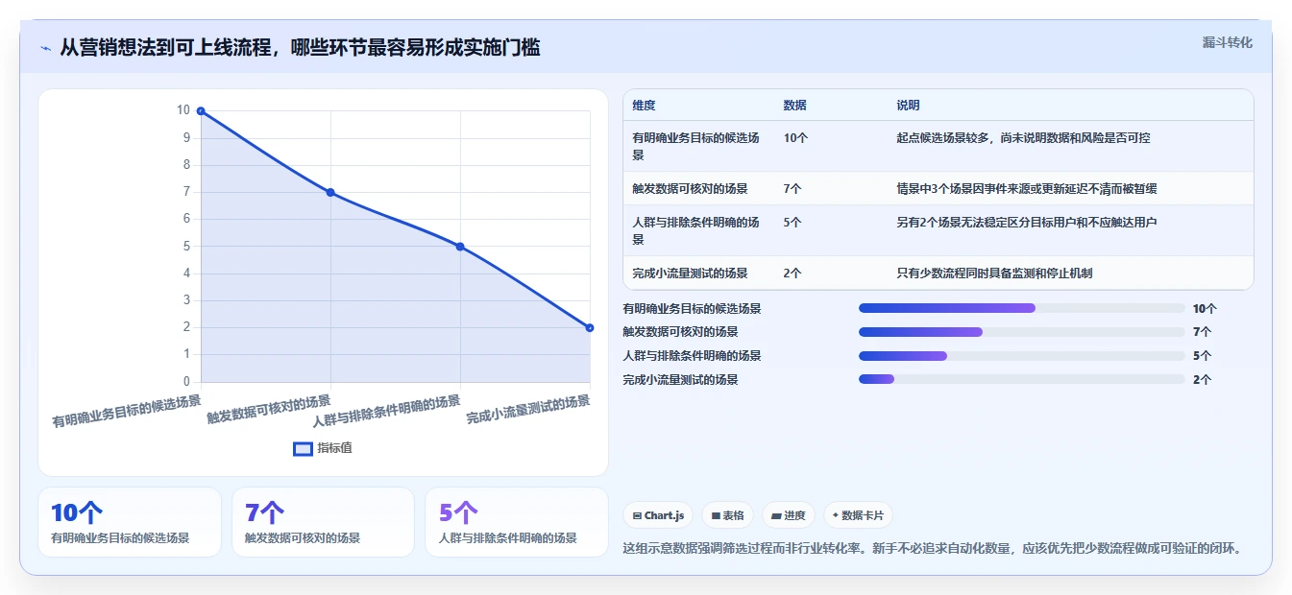Click the 数据 column header
The image size is (1292, 595).
[x=794, y=106]
